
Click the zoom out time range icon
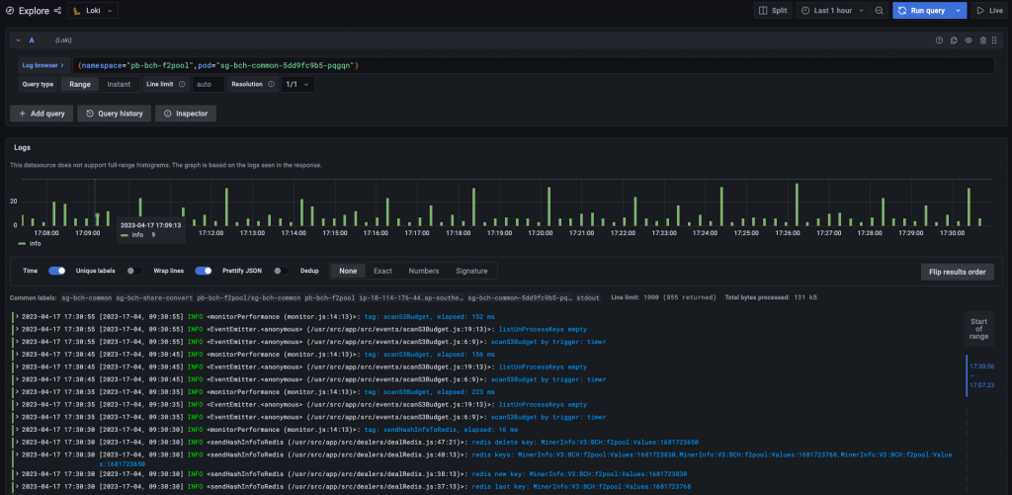click(x=879, y=10)
